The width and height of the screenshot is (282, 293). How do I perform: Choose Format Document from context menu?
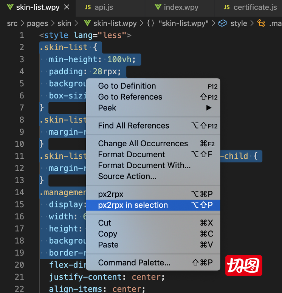click(x=132, y=154)
